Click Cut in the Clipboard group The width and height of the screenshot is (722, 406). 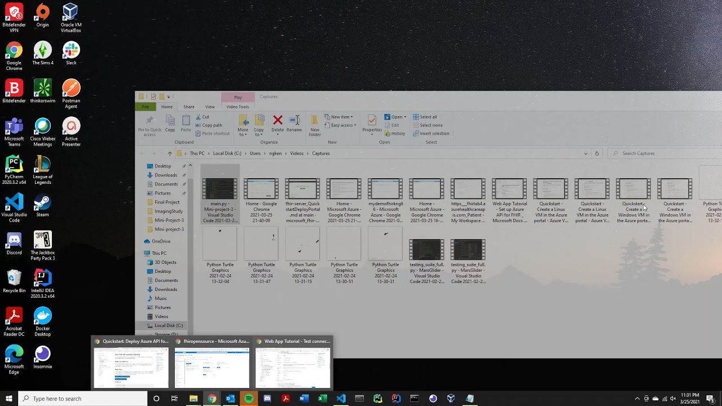[x=202, y=117]
